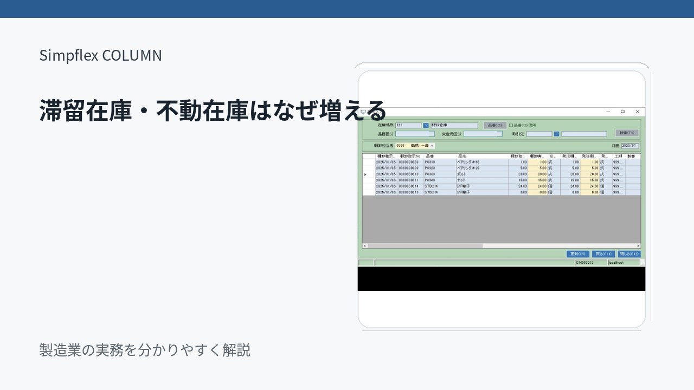Click the grid's scroll-left arrow
The image size is (694, 390).
[x=365, y=246]
